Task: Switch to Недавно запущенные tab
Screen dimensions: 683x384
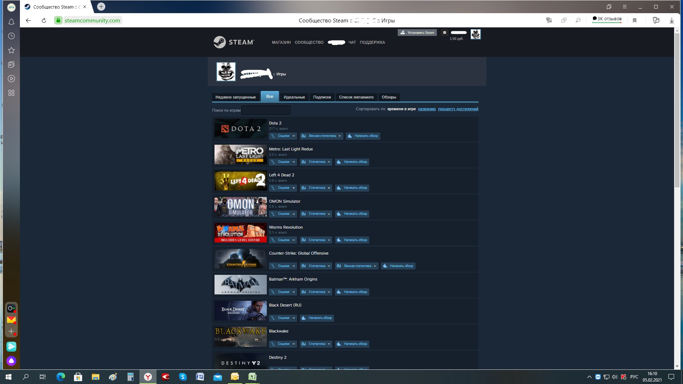Action: point(235,97)
